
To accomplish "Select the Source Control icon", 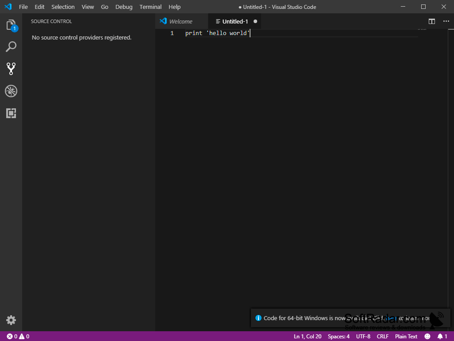I will (11, 69).
